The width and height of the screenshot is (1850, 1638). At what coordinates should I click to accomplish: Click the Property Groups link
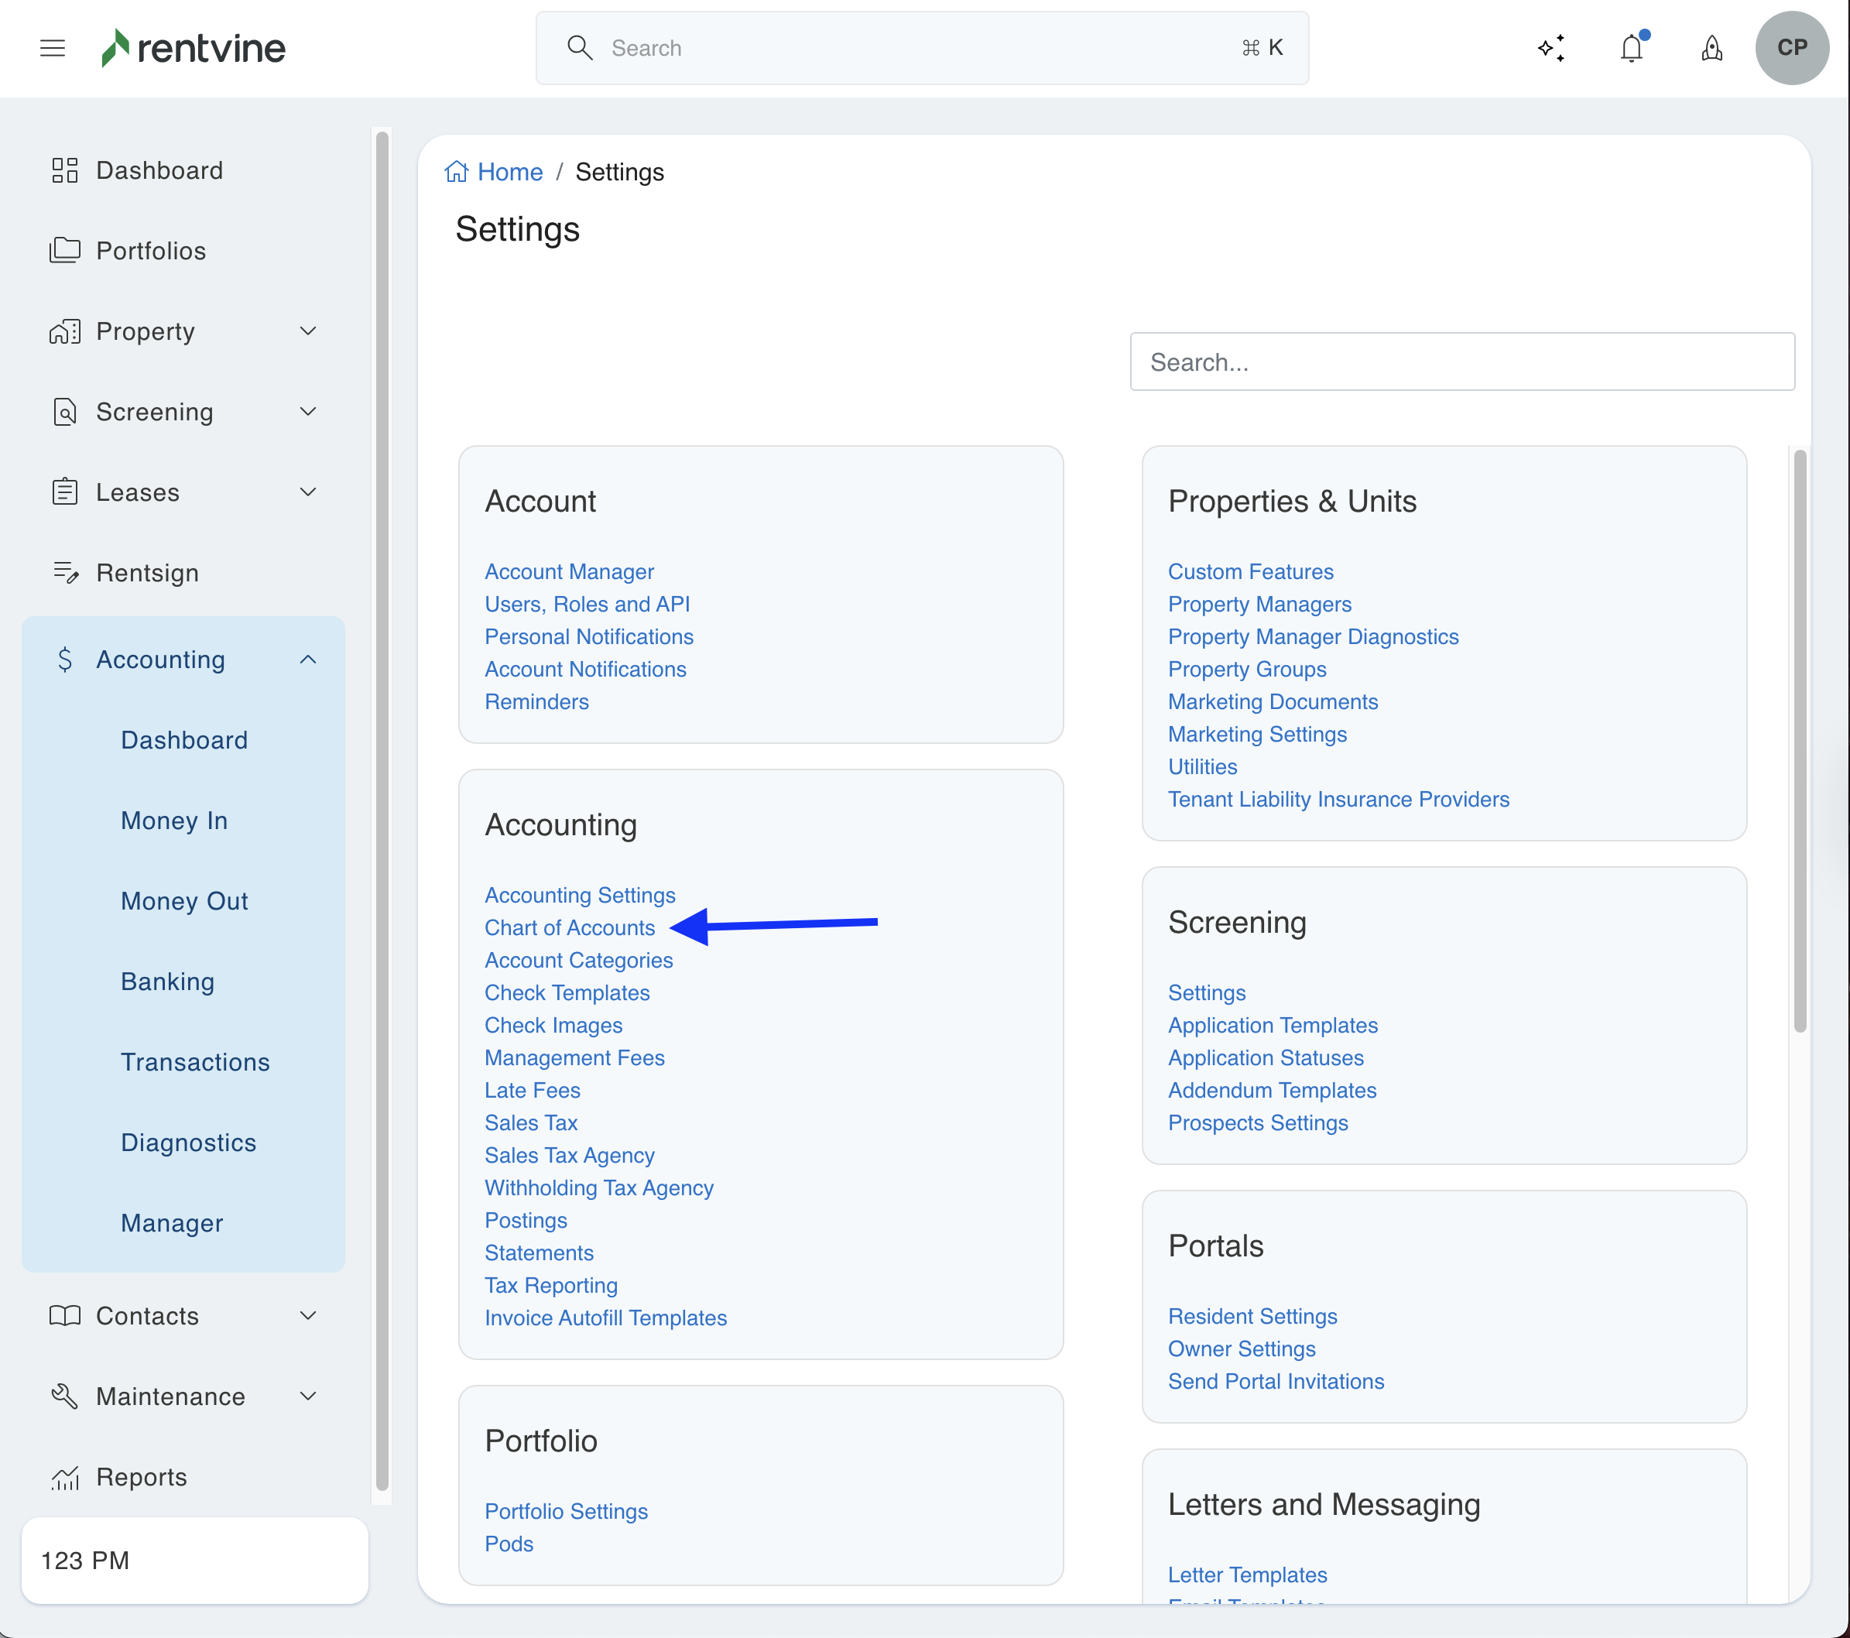1246,669
